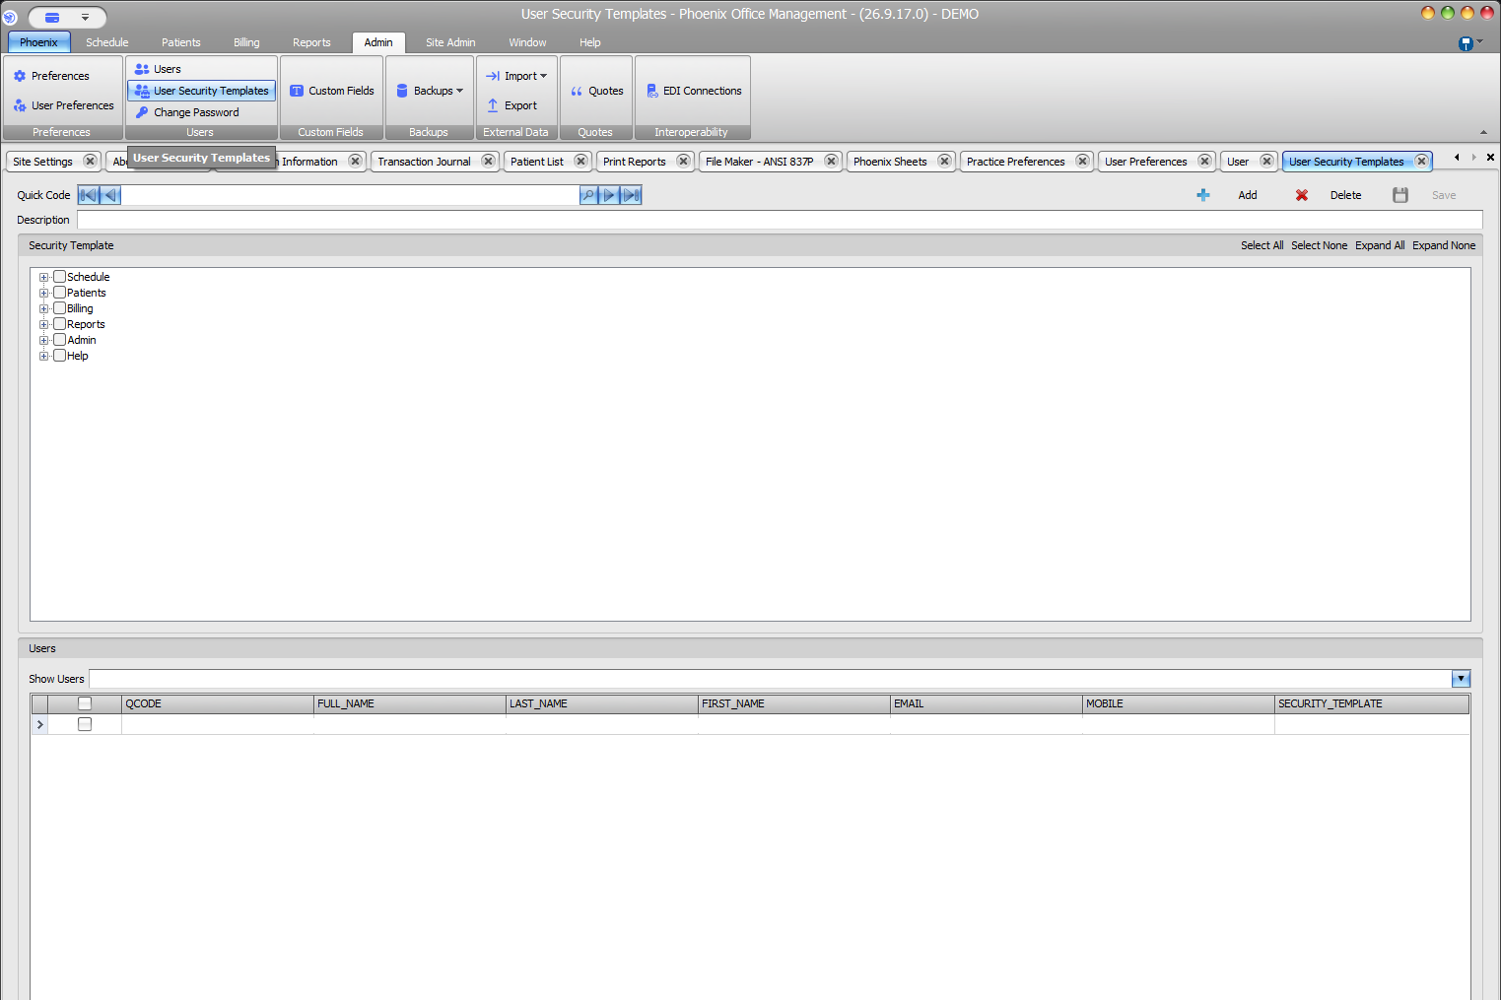Screen dimensions: 1501x1000
Task: Expand the Schedule tree node
Action: coord(43,278)
